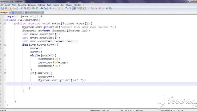
Task: Close the middle document tab
Action: 22,13
